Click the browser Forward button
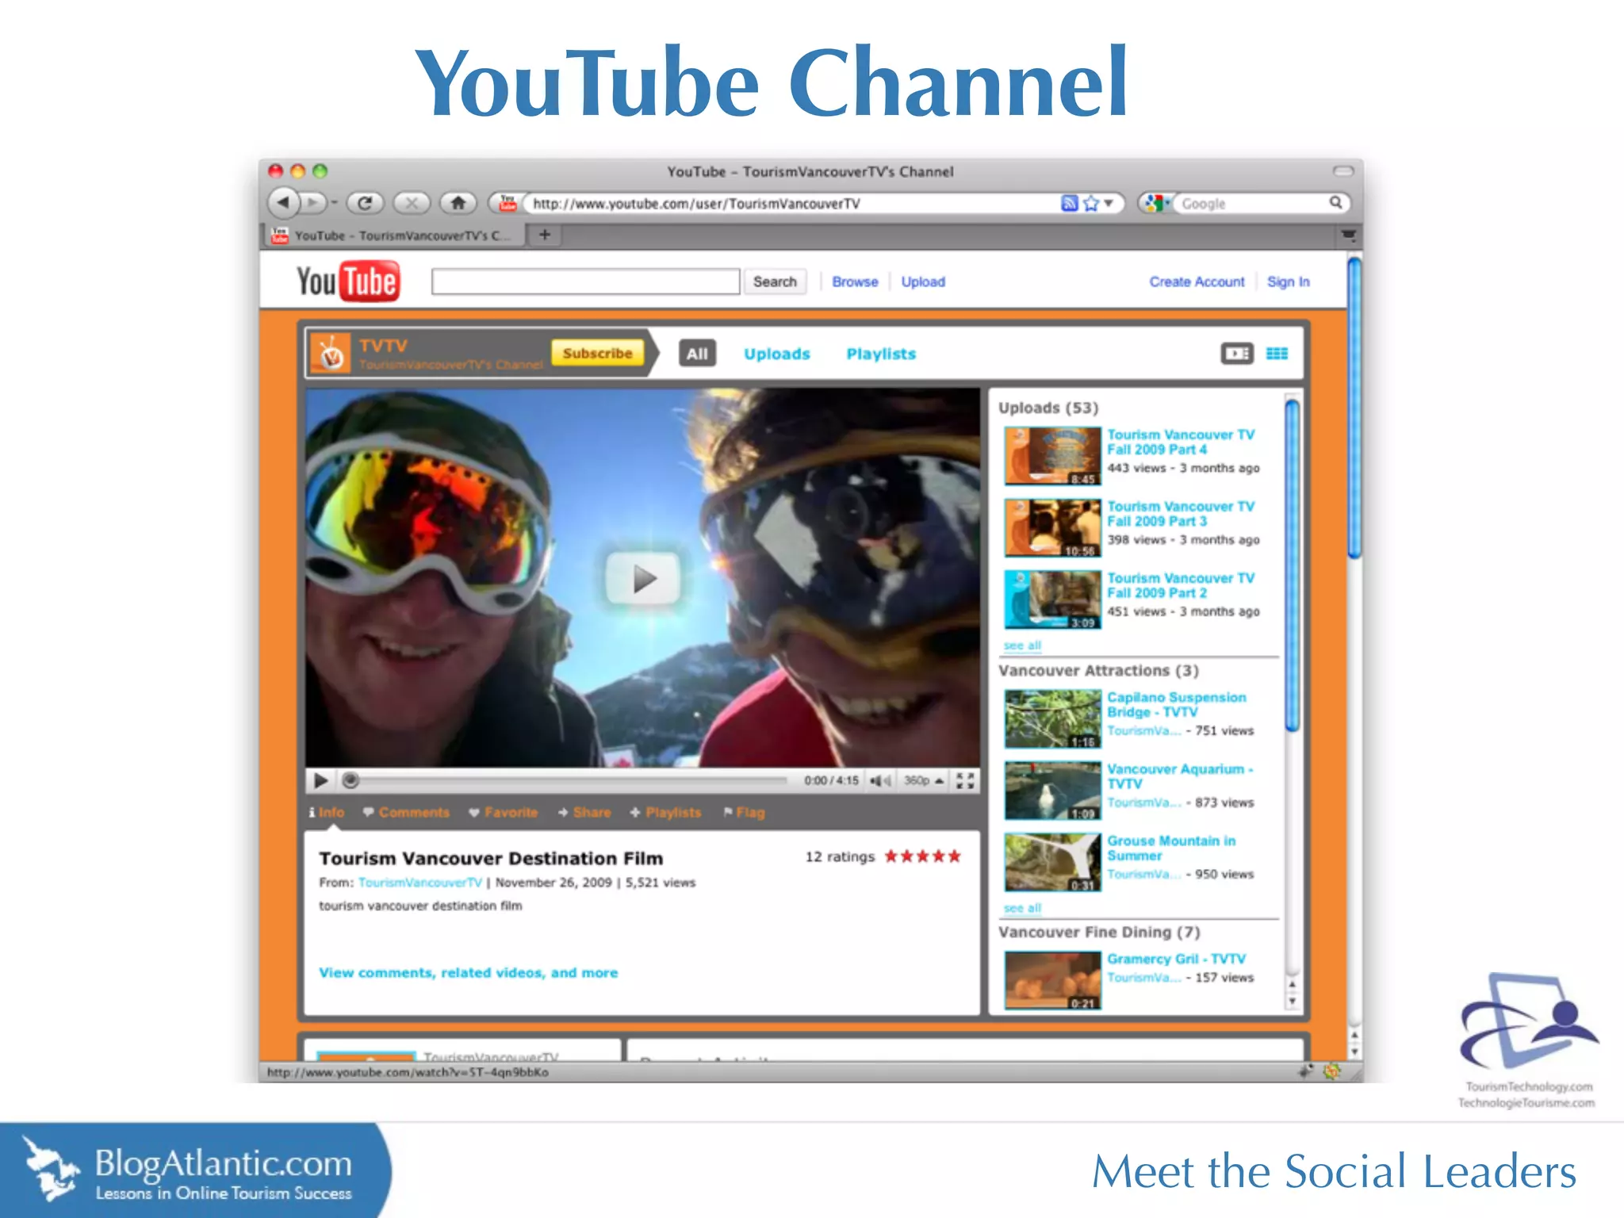This screenshot has width=1624, height=1218. 315,203
